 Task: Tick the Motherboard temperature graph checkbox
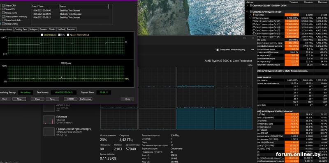pyautogui.click(x=42, y=35)
